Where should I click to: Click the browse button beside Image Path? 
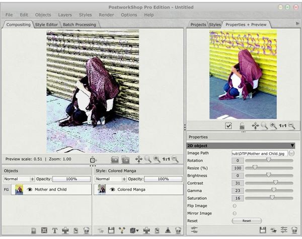click(291, 153)
